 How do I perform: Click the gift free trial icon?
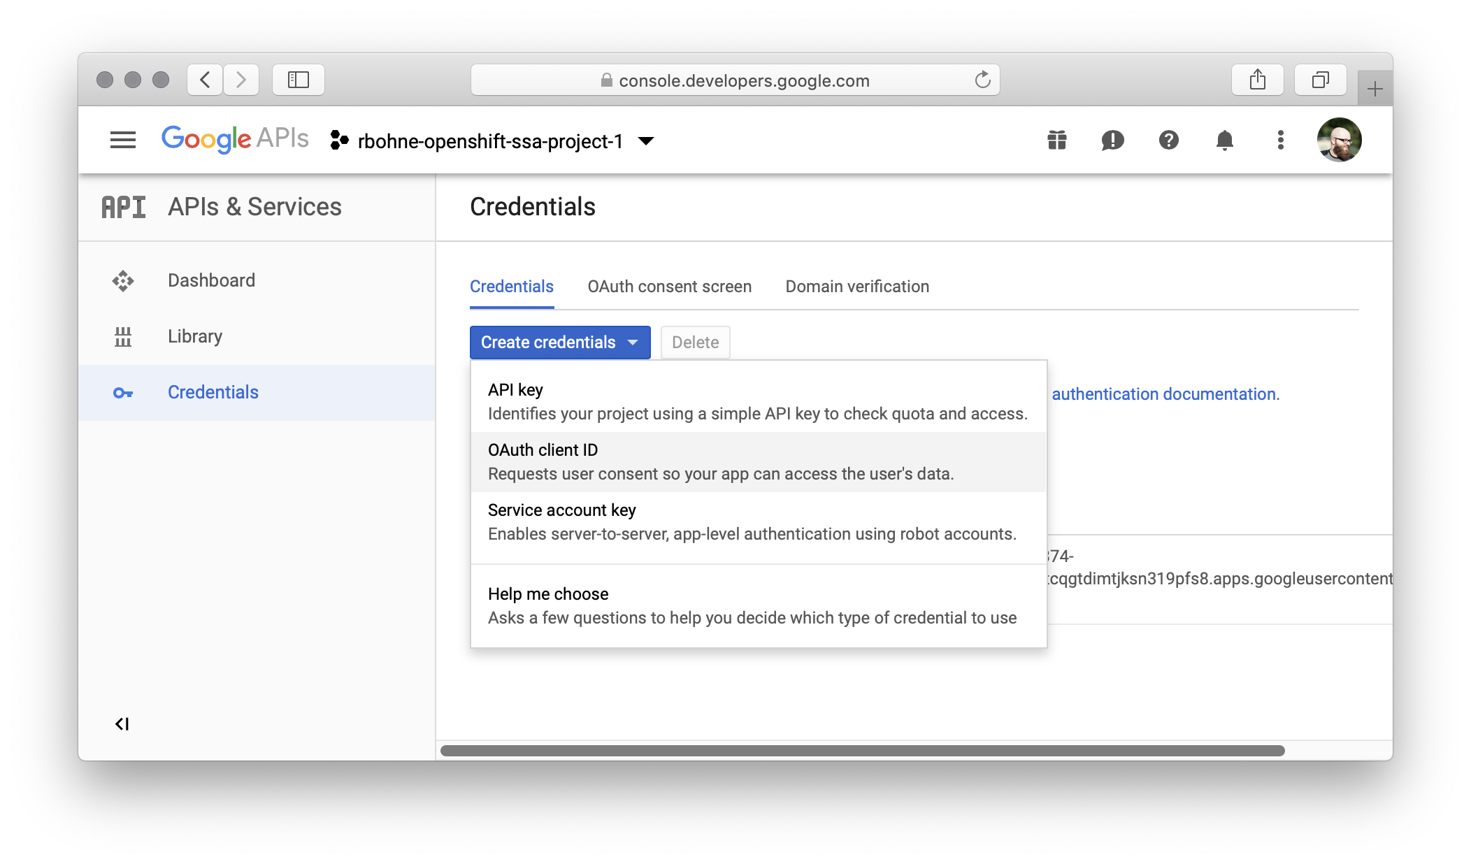[1057, 140]
